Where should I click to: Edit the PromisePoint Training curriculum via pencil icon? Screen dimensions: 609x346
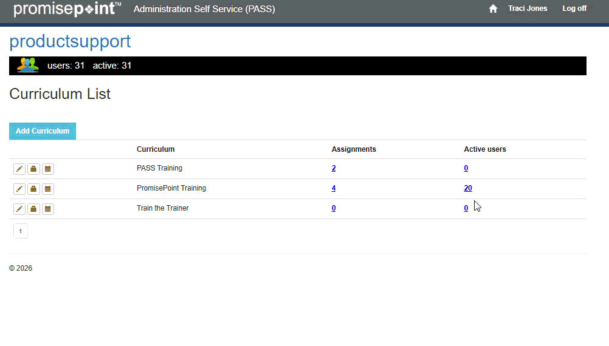tap(19, 189)
